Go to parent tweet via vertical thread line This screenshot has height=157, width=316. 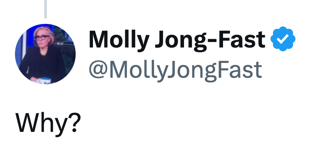click(46, 9)
